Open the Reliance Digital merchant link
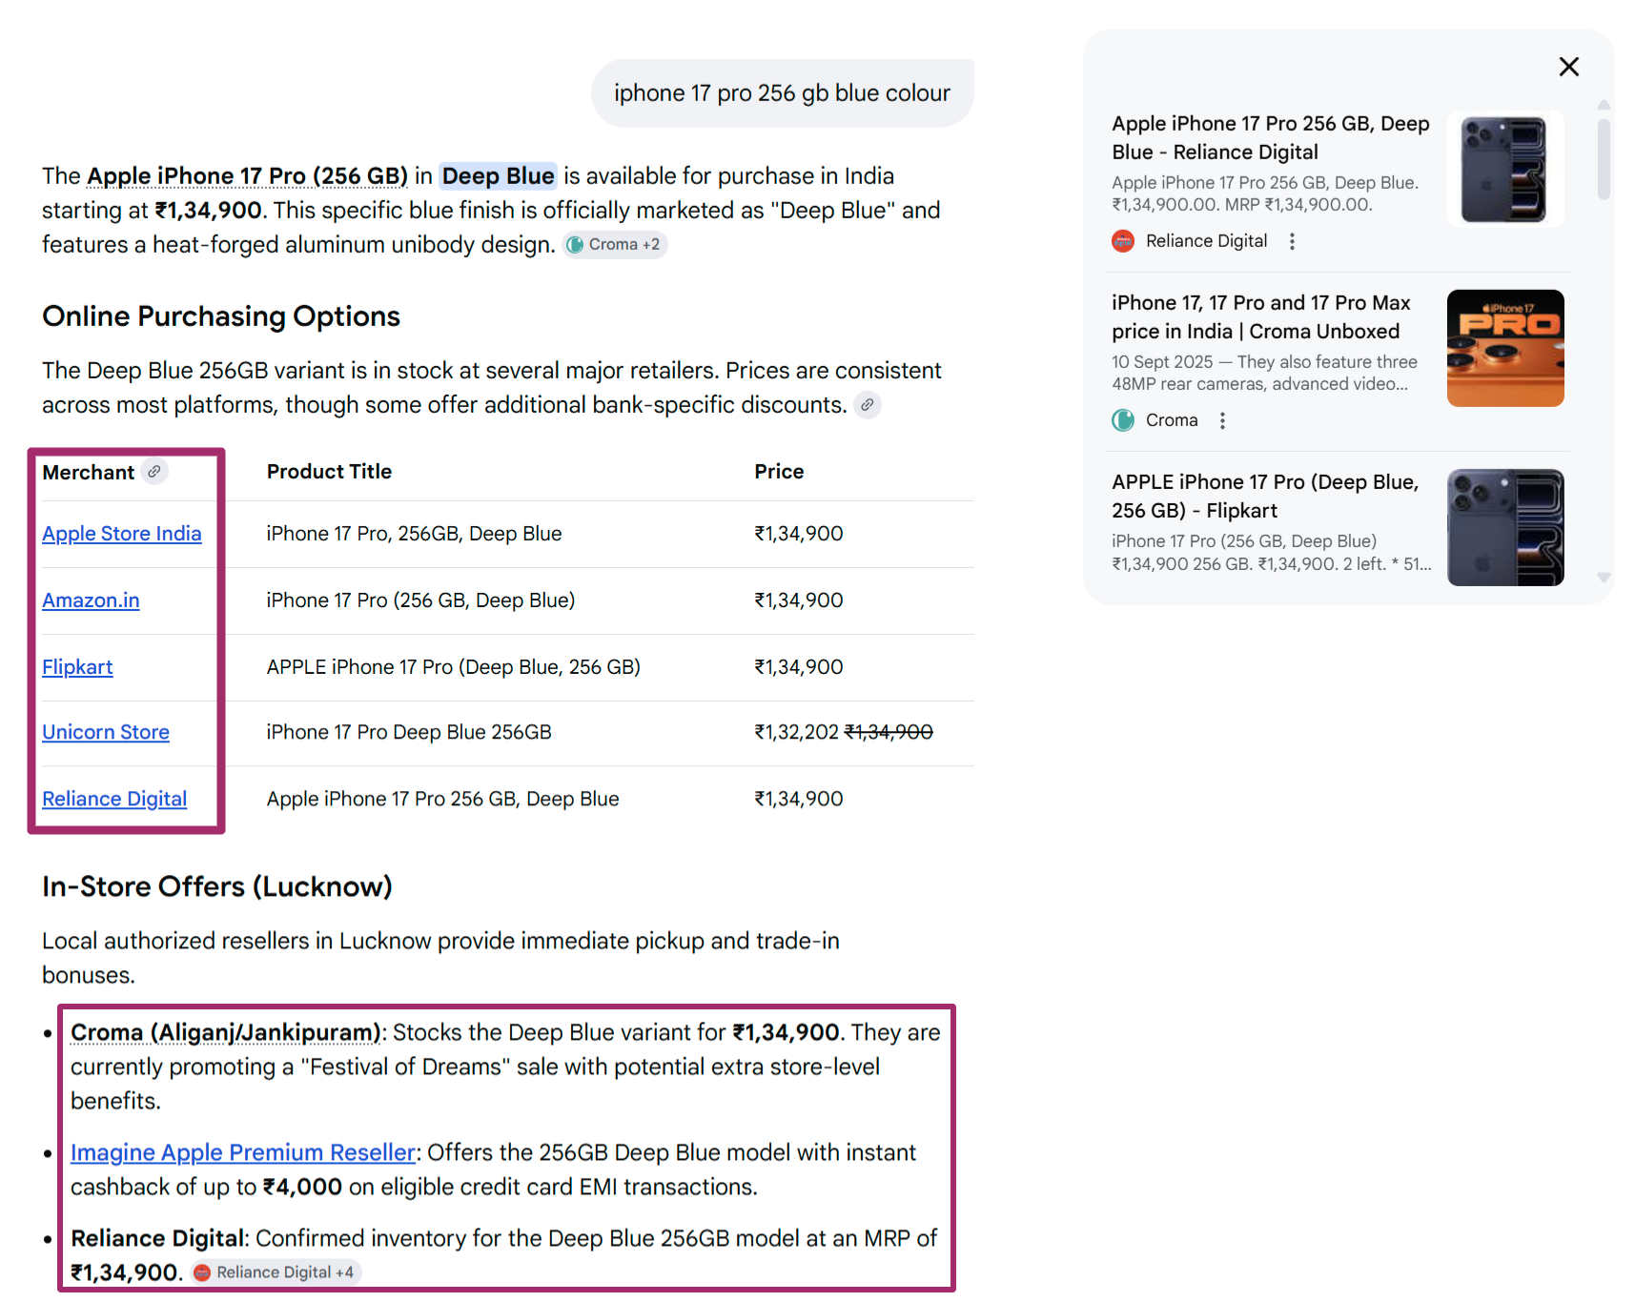 [113, 799]
